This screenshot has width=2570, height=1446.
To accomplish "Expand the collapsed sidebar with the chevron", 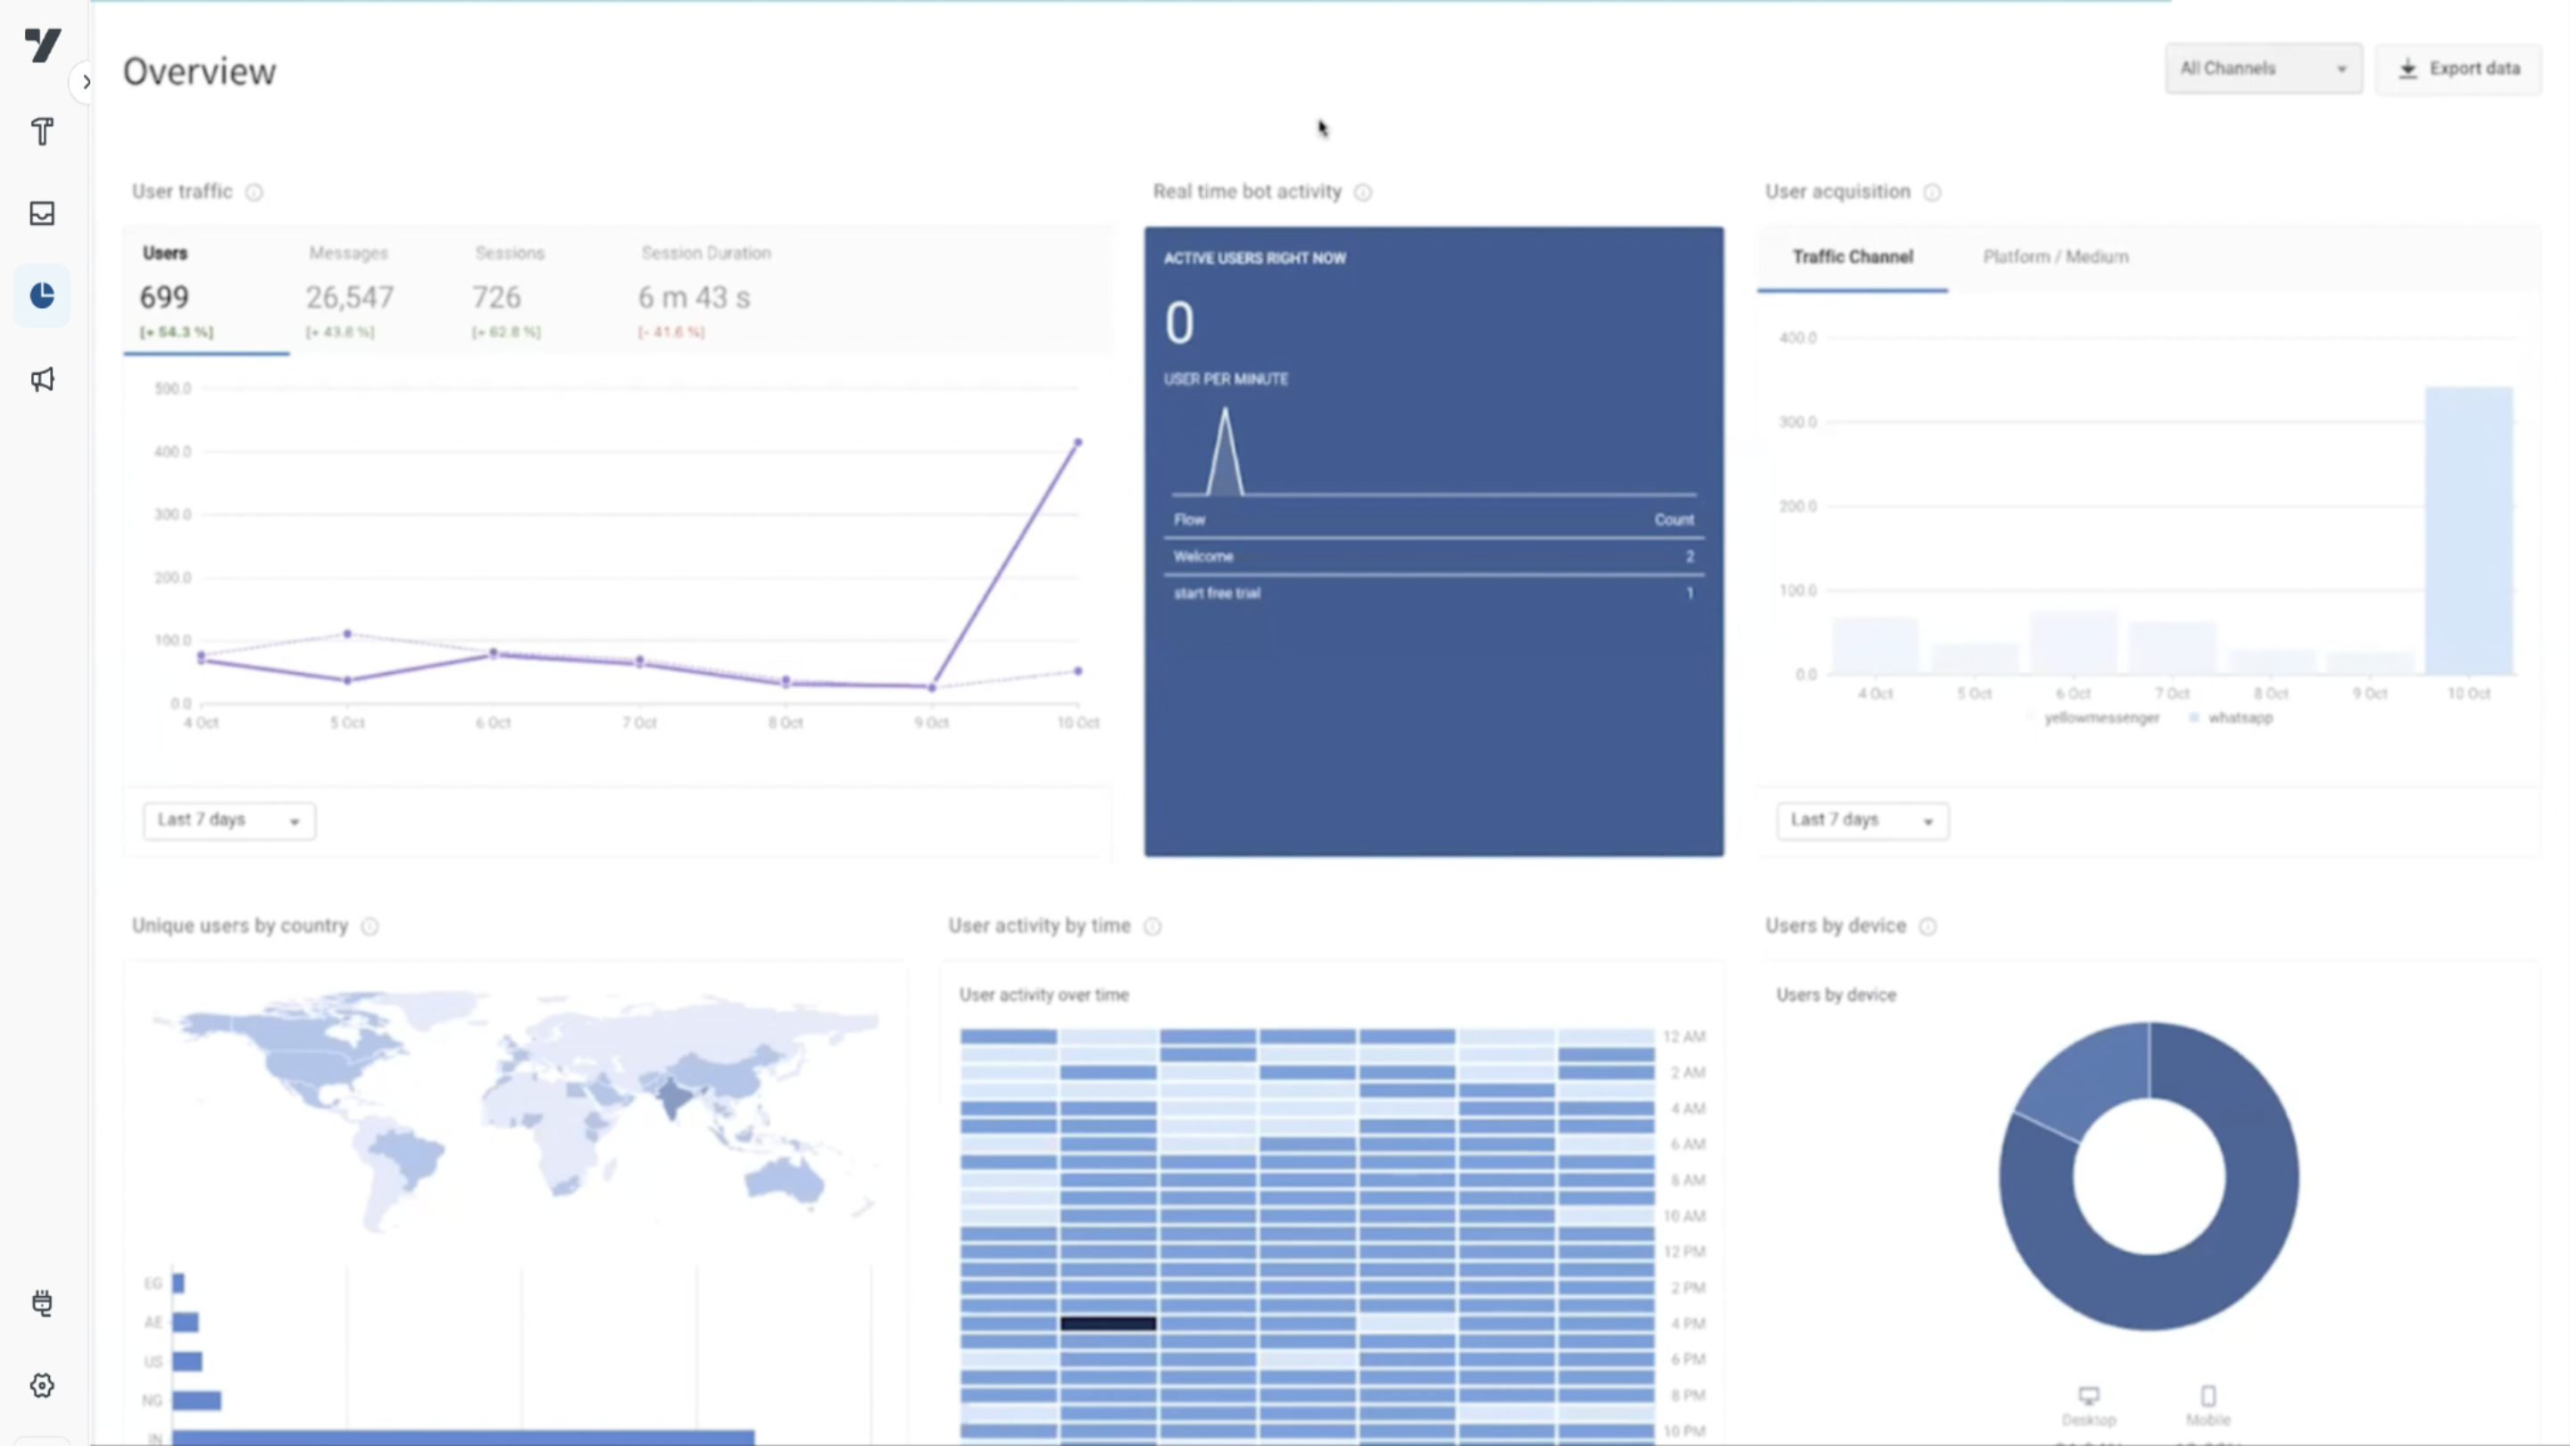I will coord(87,82).
